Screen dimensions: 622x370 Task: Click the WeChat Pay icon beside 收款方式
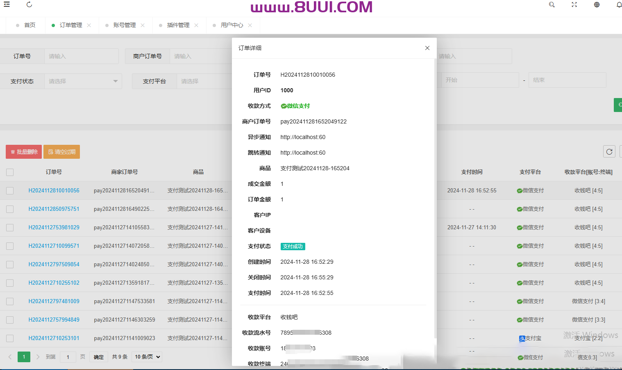click(284, 105)
